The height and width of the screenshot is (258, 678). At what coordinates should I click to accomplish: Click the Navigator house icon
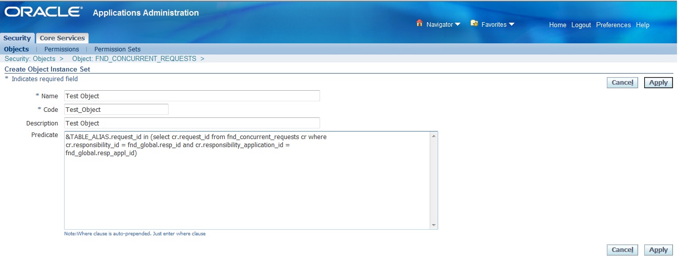[x=419, y=24]
